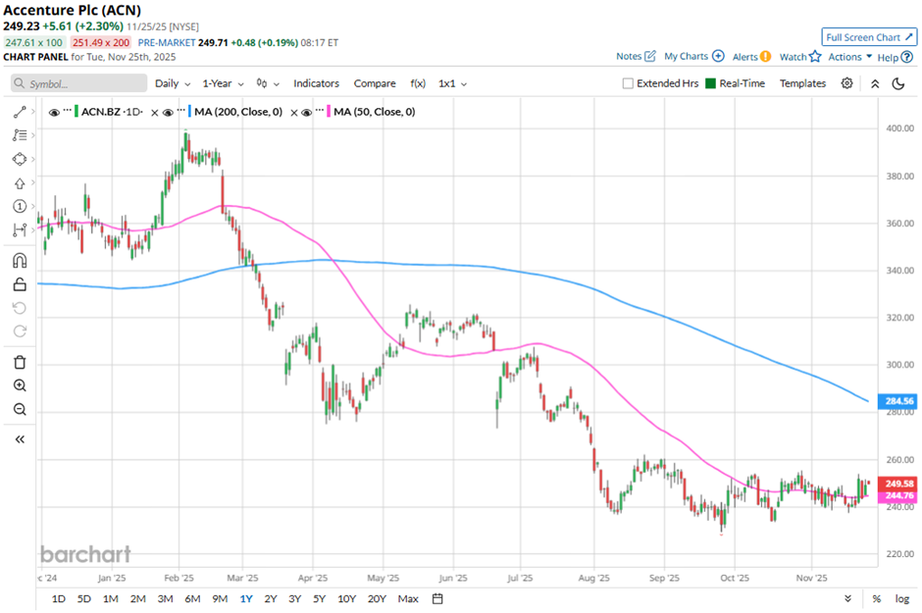The width and height of the screenshot is (922, 613).
Task: Open the calendar date range picker
Action: pyautogui.click(x=437, y=598)
